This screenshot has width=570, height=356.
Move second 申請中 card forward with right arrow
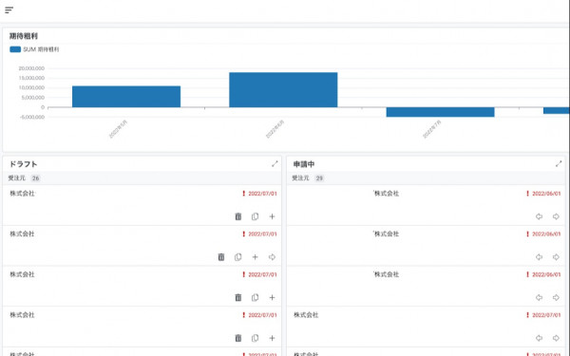coord(556,257)
